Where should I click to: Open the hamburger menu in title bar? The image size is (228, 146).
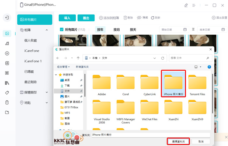(194, 6)
